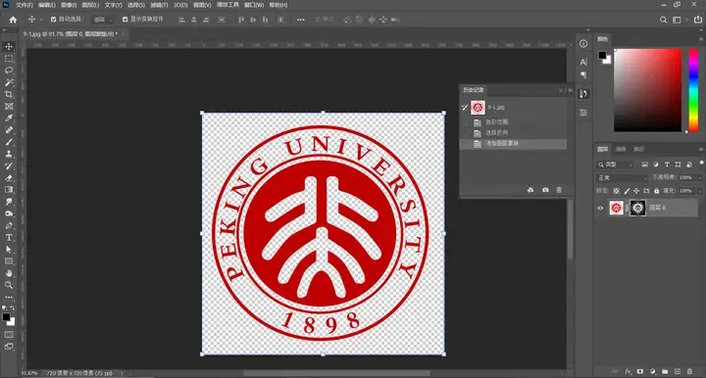Select the Brush tool
Viewport: 706px width, 378px height.
[9, 142]
